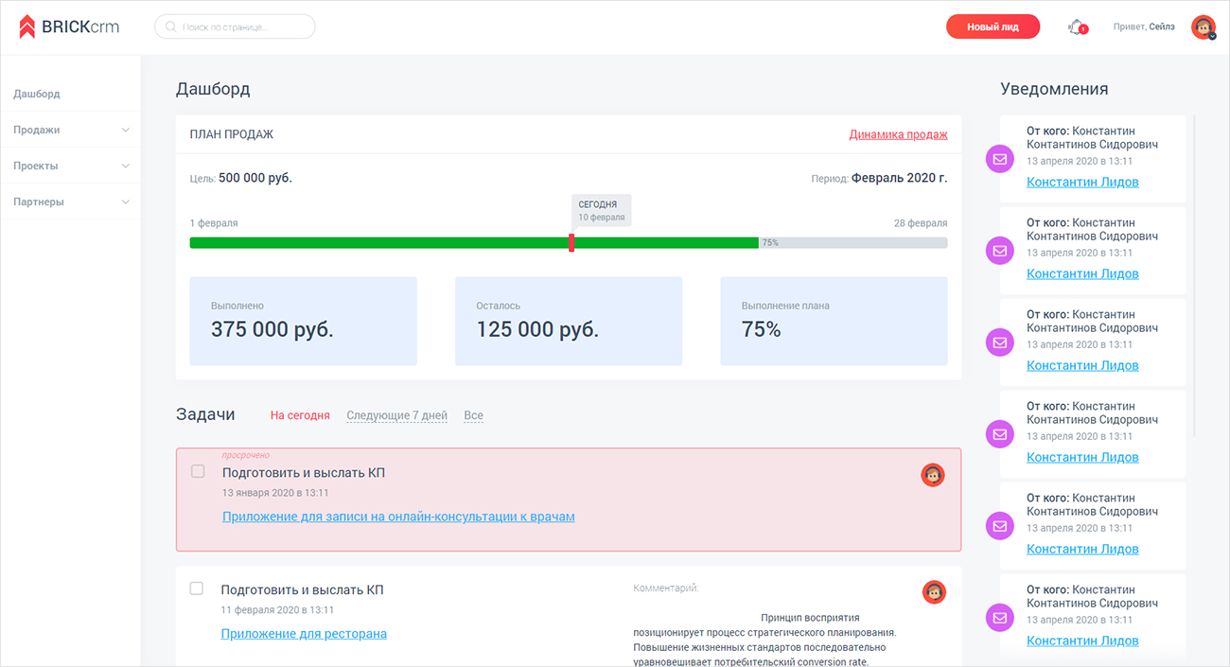Click the Комментарий label
This screenshot has width=1230, height=667.
click(x=666, y=588)
